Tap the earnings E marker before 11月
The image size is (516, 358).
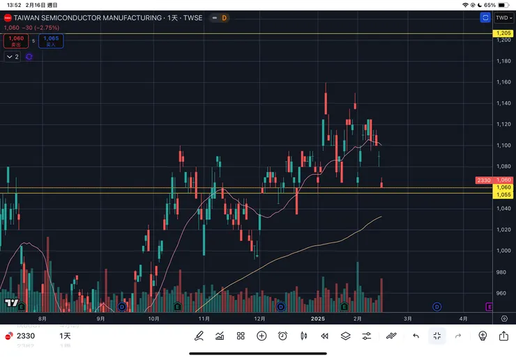tap(177, 307)
